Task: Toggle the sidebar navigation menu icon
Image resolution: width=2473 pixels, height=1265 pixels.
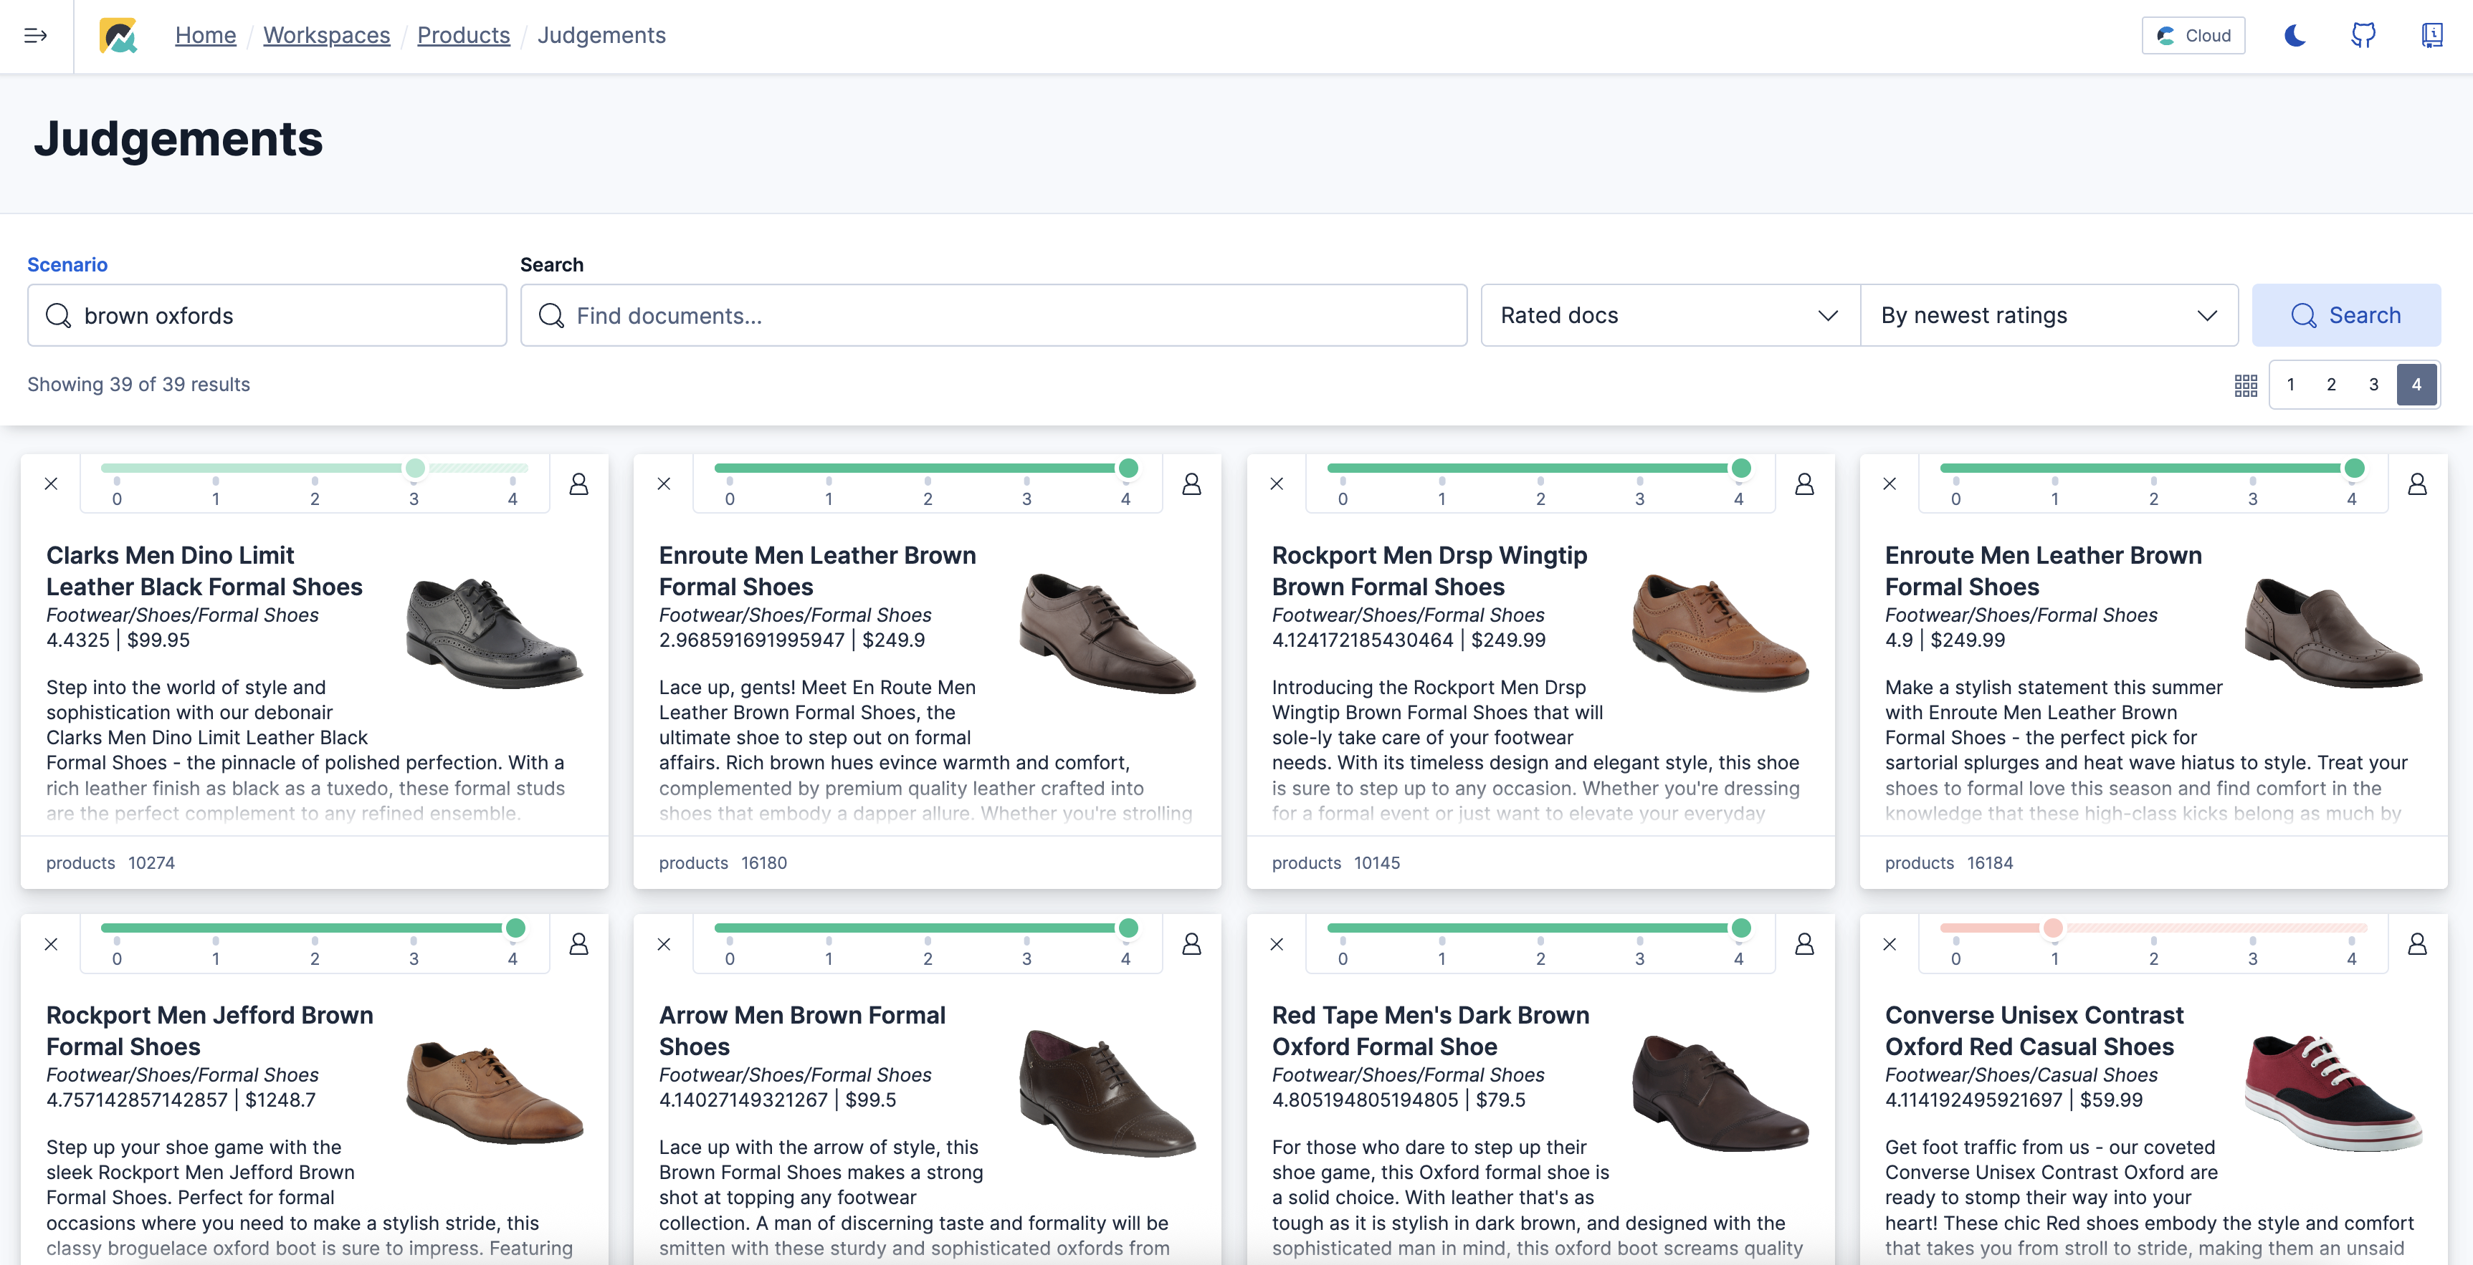Action: point(36,36)
